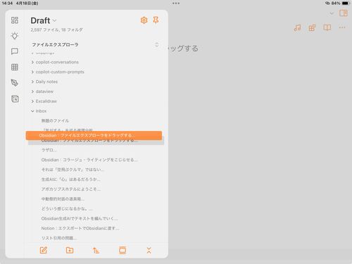Tap the three-dot multitasking handle at top center
This screenshot has width=352, height=264.
coord(176,4)
